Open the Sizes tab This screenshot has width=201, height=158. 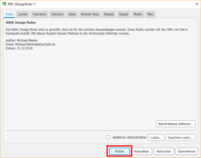click(72, 14)
